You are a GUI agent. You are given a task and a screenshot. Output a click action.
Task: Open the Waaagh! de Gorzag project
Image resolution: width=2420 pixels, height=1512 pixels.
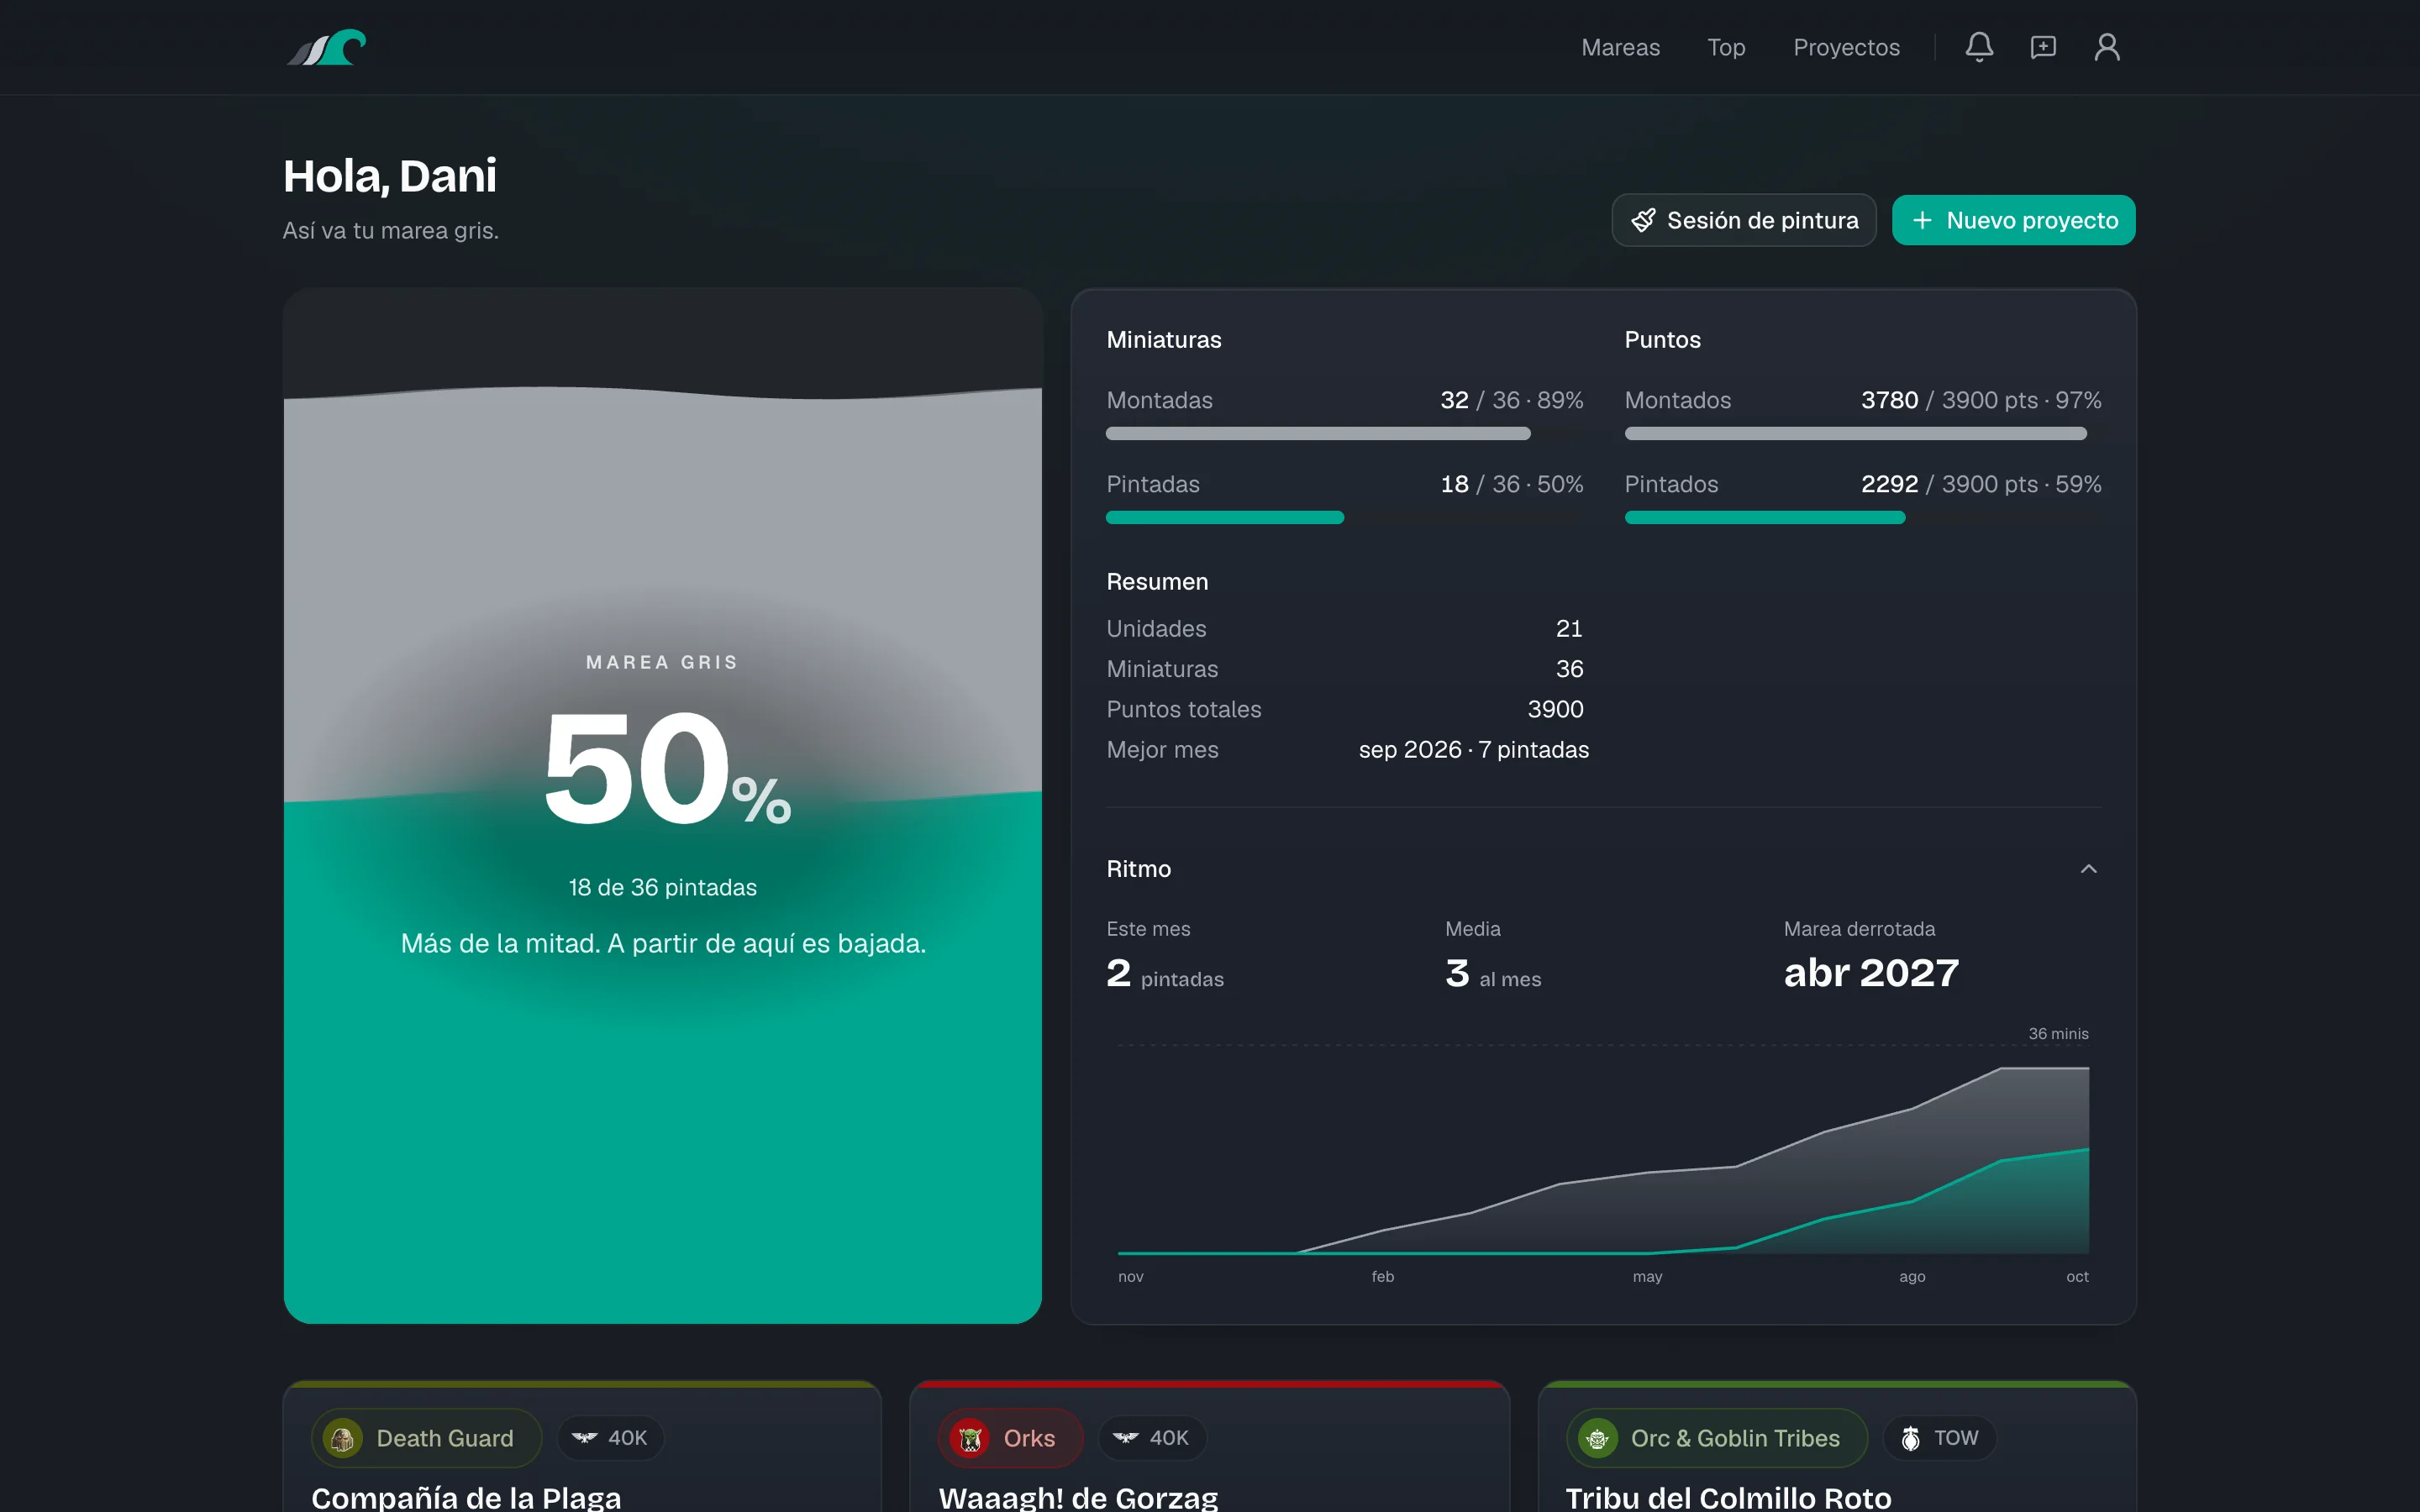coord(1078,1496)
